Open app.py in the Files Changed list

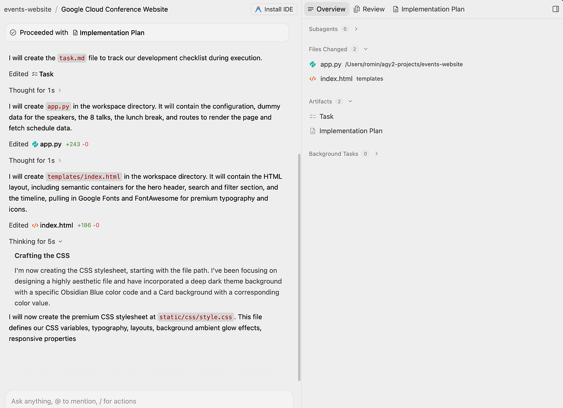click(x=330, y=64)
